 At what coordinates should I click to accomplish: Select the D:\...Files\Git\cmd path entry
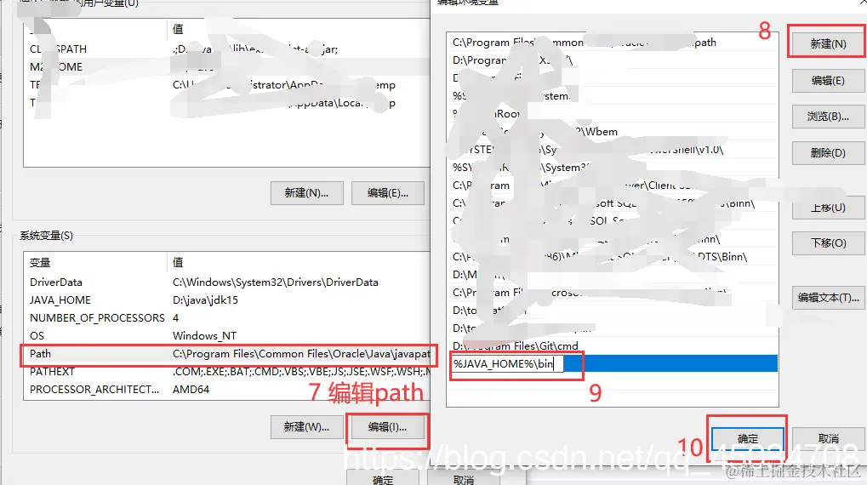612,345
